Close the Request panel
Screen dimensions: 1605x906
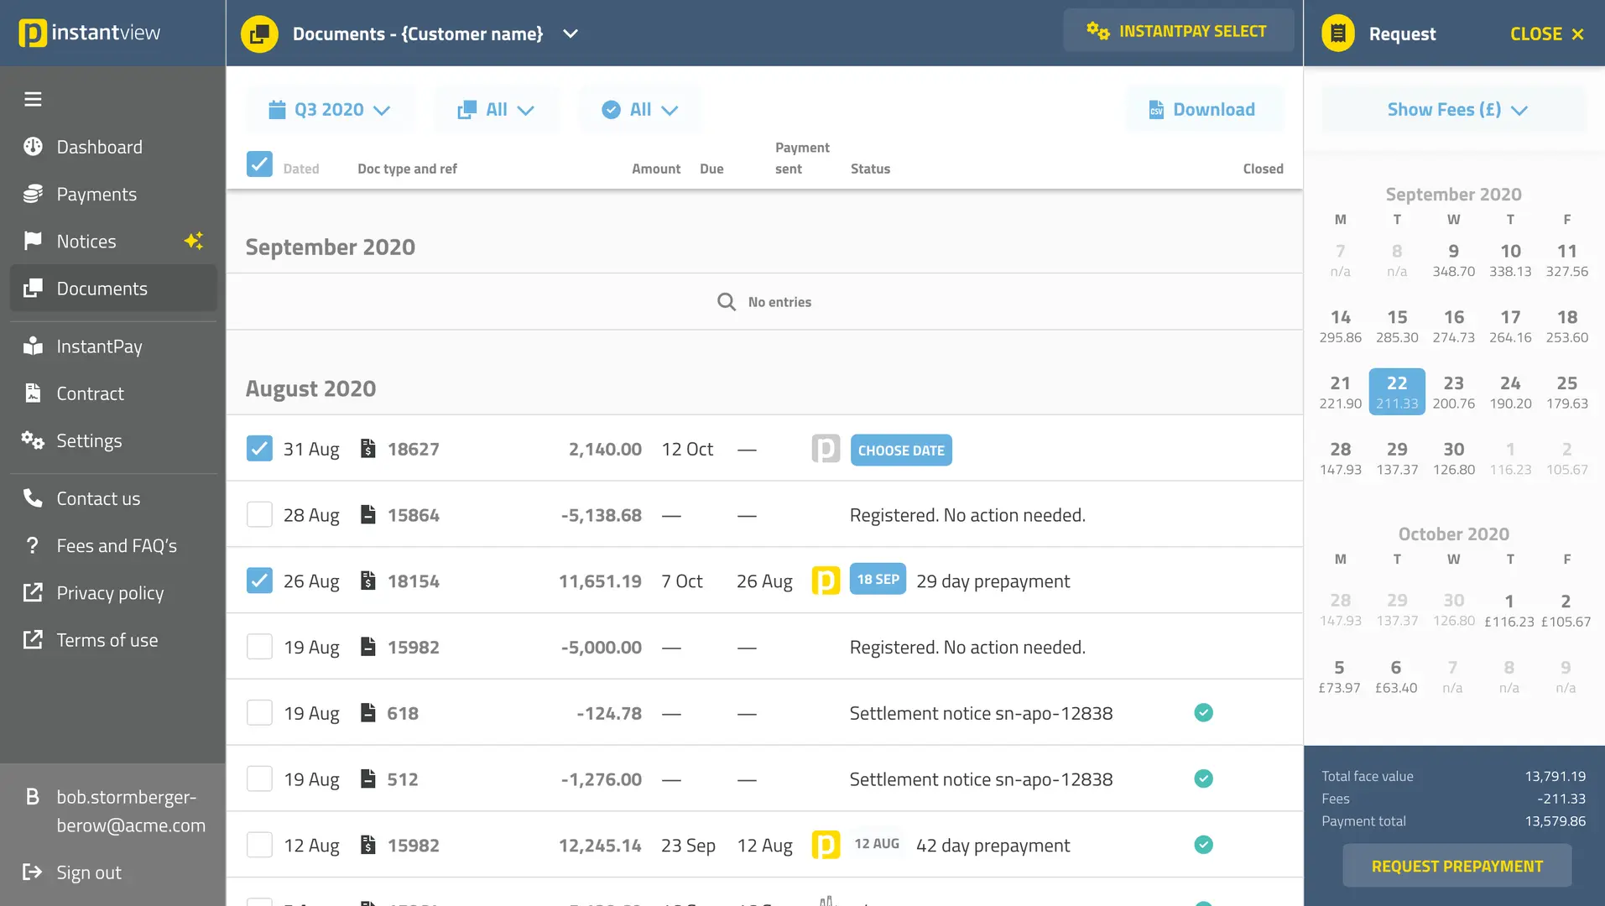[x=1546, y=34]
